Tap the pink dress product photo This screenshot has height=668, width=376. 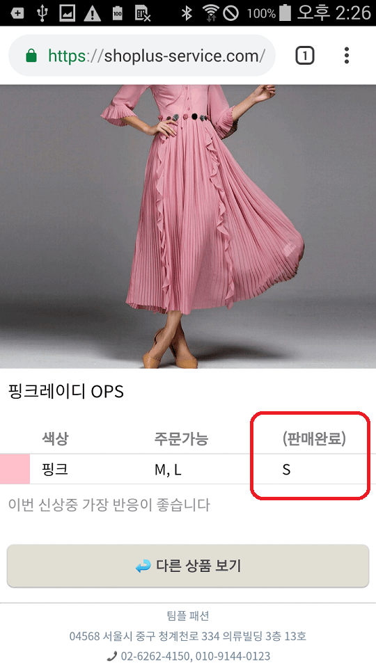click(x=188, y=226)
